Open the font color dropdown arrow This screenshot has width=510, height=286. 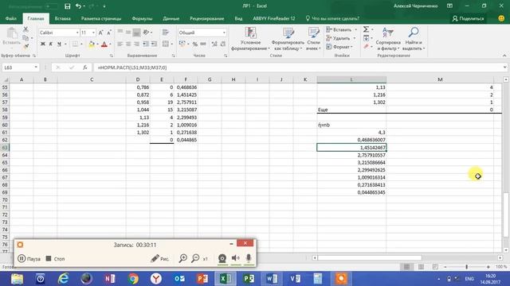(110, 44)
